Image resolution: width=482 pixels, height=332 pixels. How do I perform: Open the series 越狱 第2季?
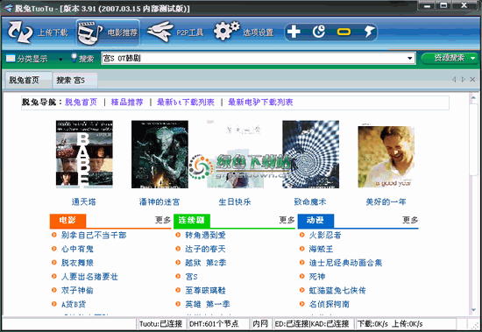[206, 263]
